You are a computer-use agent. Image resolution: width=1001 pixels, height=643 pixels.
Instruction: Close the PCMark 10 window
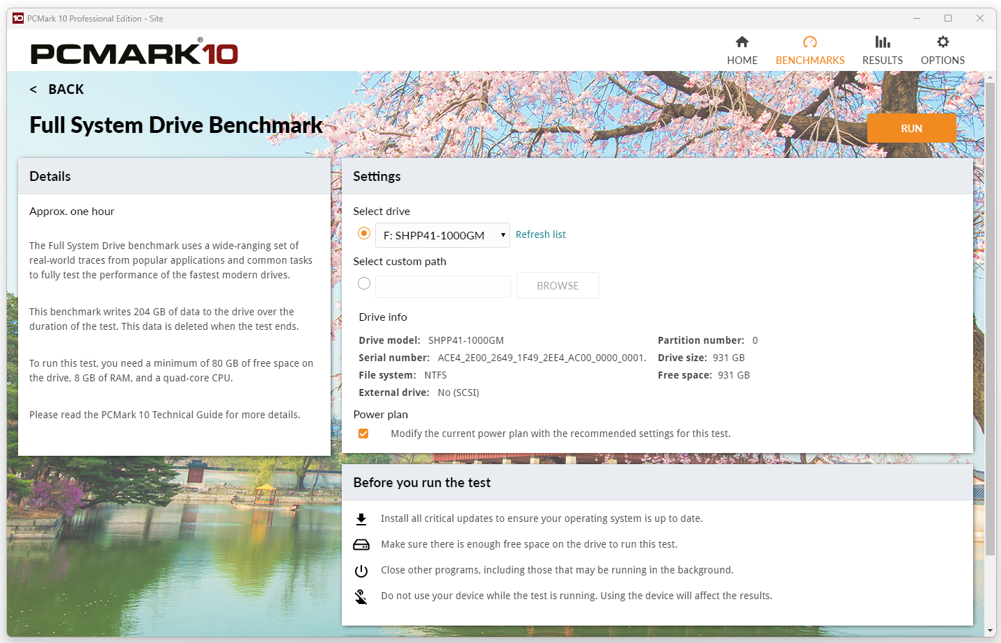[x=979, y=18]
